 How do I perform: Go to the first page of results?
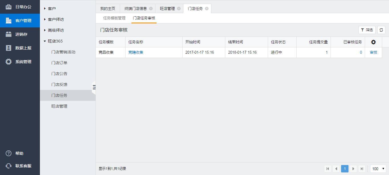point(328,169)
